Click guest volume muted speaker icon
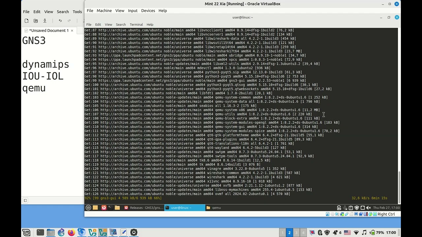This screenshot has width=422, height=237. pyautogui.click(x=368, y=208)
